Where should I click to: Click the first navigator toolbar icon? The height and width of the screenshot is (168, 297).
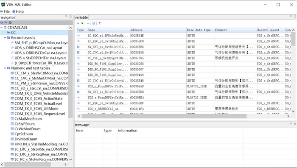pyautogui.click(x=2, y=22)
